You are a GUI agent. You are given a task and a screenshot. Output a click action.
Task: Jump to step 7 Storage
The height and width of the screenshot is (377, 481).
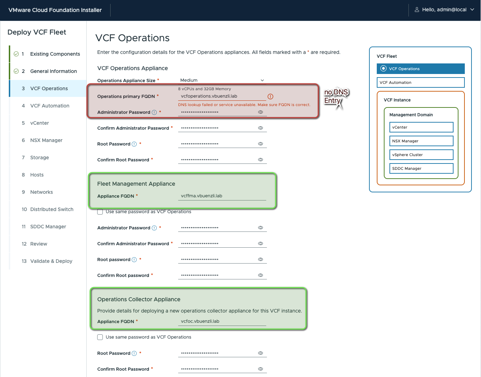click(x=48, y=157)
